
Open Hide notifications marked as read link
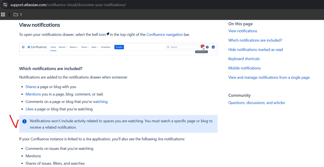[x=256, y=50]
